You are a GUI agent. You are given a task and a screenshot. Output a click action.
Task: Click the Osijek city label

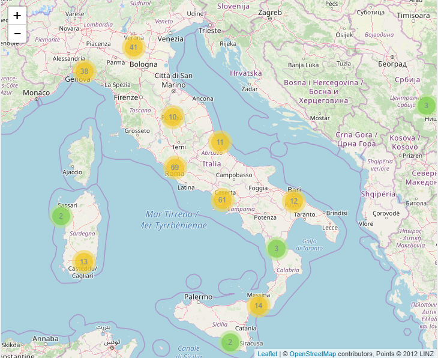(344, 35)
